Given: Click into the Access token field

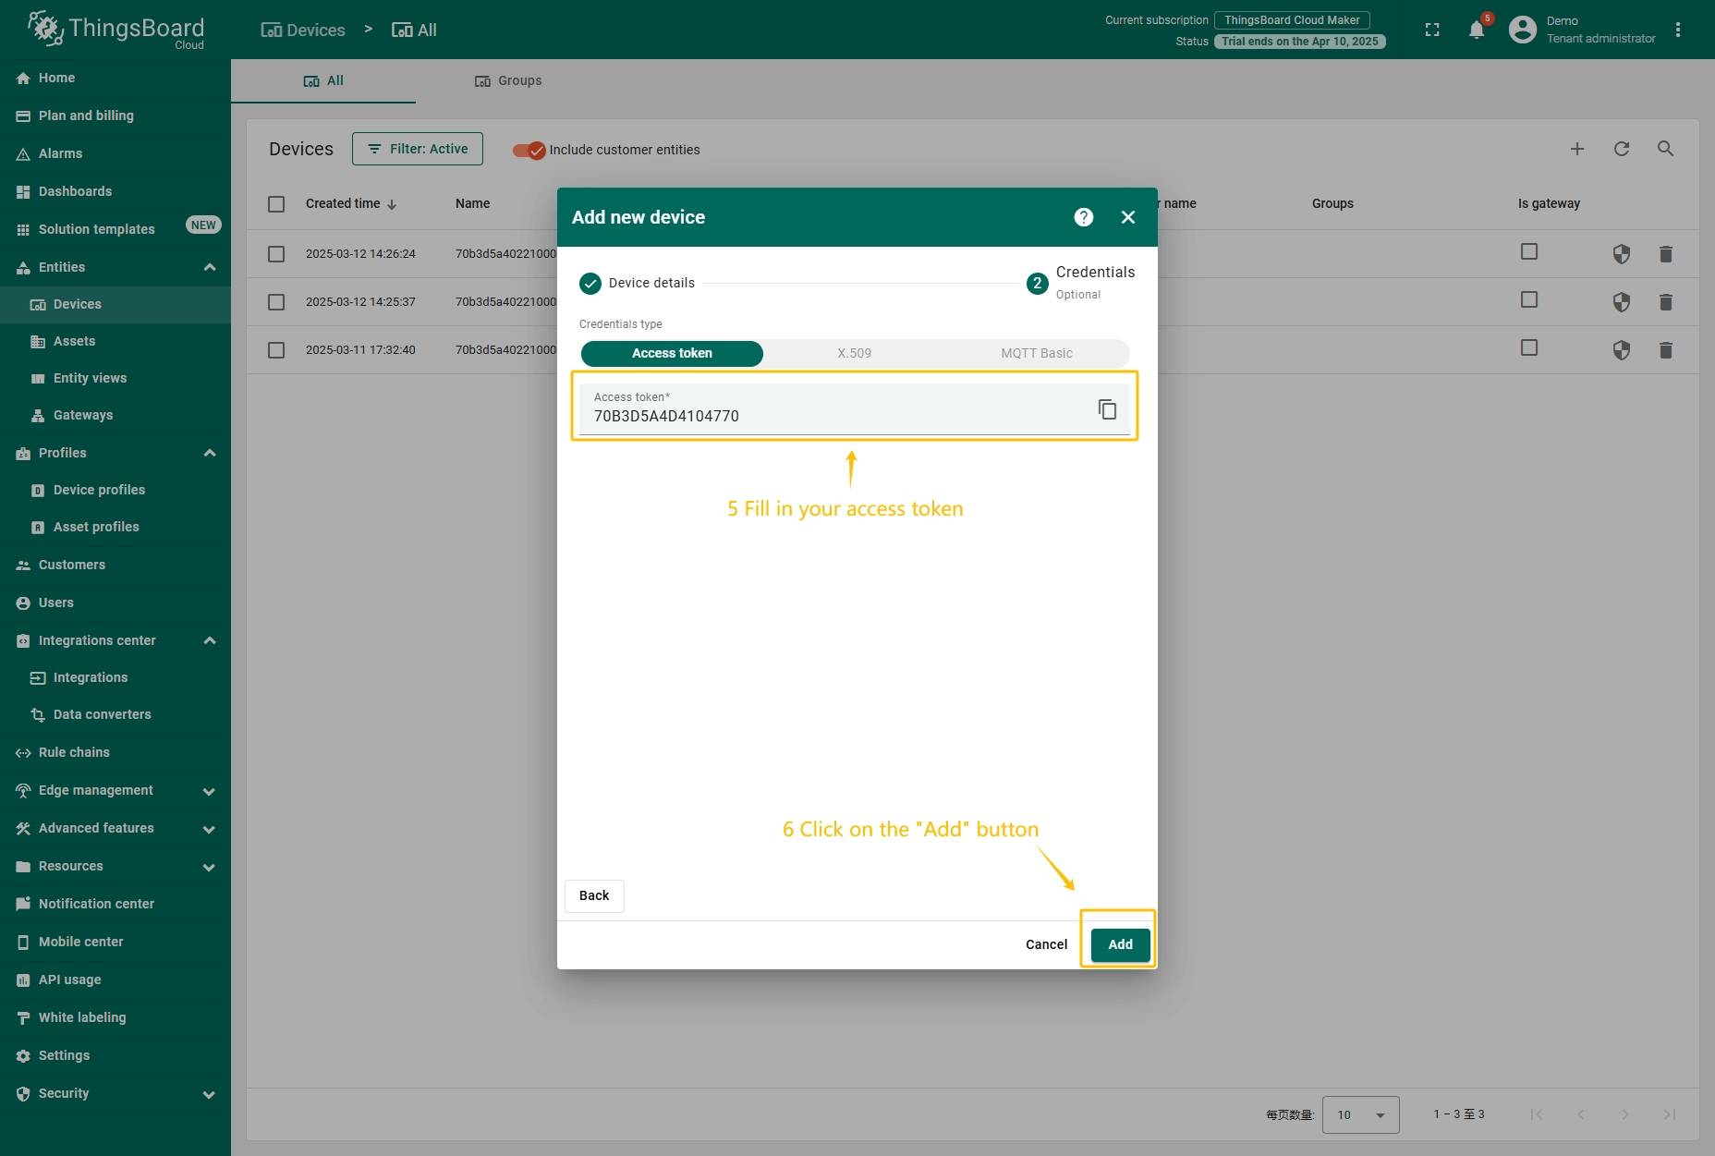Looking at the screenshot, I should pos(832,416).
